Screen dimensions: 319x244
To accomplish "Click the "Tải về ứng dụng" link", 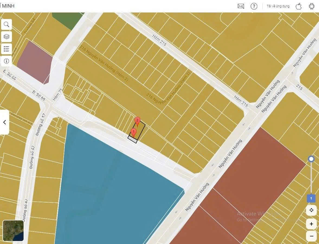I will (x=278, y=6).
